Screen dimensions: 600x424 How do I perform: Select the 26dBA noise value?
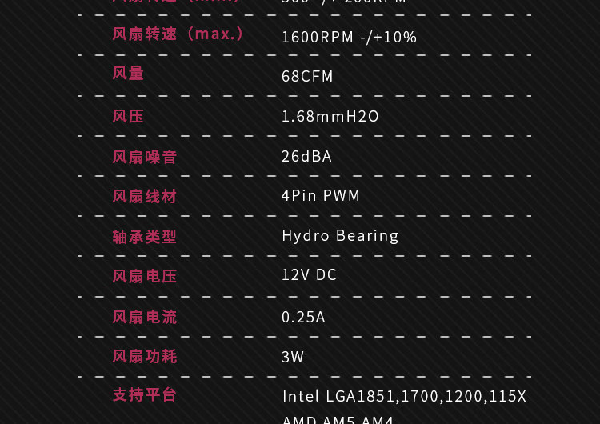[x=306, y=156]
